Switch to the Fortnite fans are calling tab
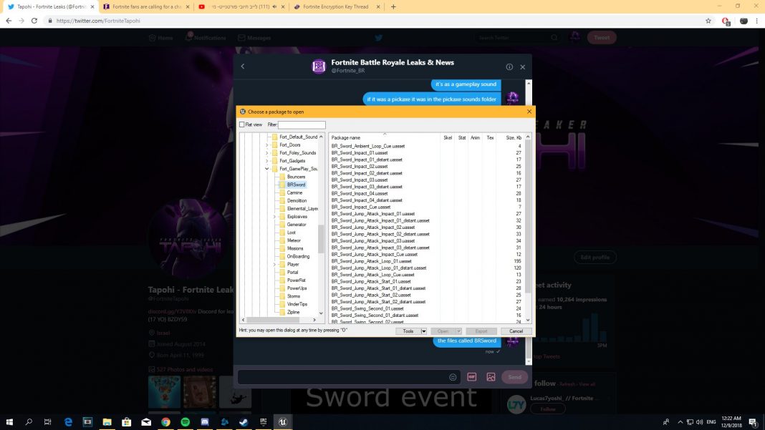765x430 pixels. pyautogui.click(x=146, y=7)
